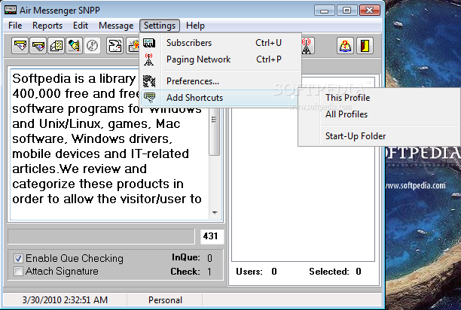Open help via the question mark book icon
461x310 pixels.
[x=345, y=45]
